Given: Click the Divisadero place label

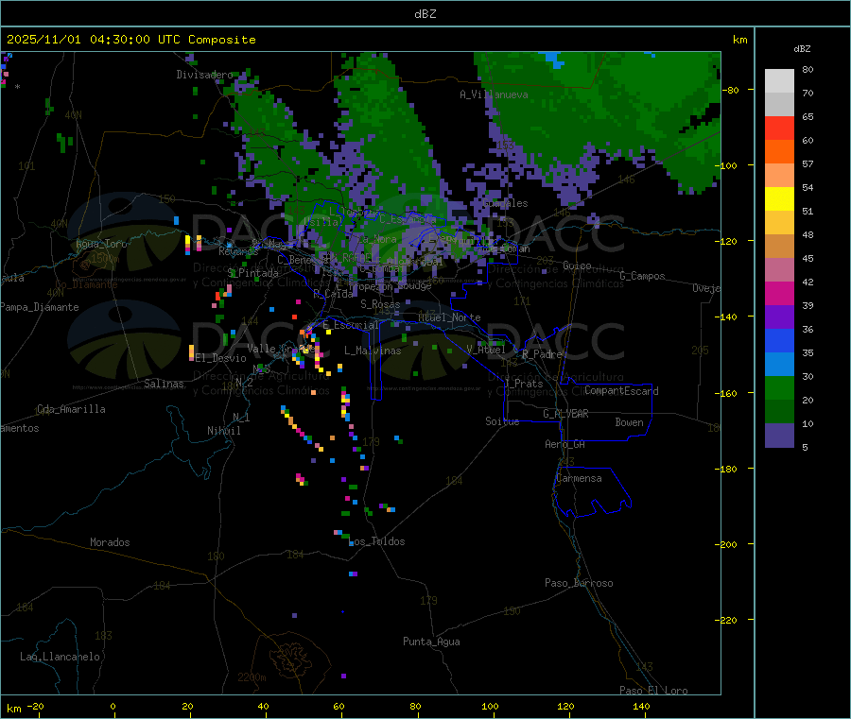Looking at the screenshot, I should coord(204,75).
